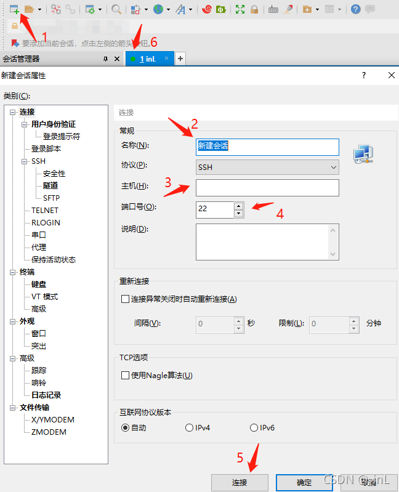Click the Find magnifier icon

click(x=116, y=9)
